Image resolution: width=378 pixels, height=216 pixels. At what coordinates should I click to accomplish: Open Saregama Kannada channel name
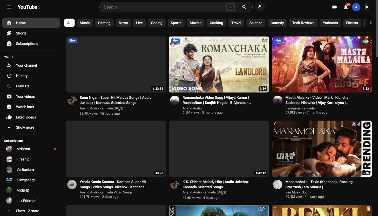pos(300,108)
